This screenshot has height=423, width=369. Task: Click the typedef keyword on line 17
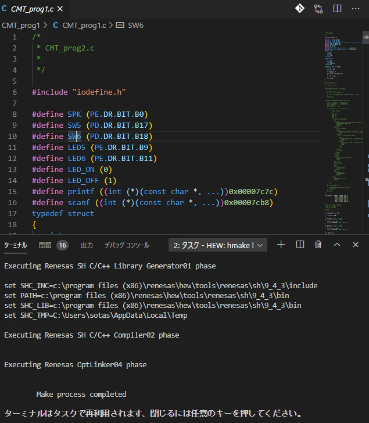(x=48, y=214)
